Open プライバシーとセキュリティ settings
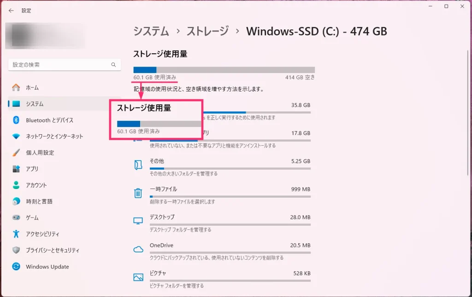This screenshot has width=472, height=297. [65, 250]
